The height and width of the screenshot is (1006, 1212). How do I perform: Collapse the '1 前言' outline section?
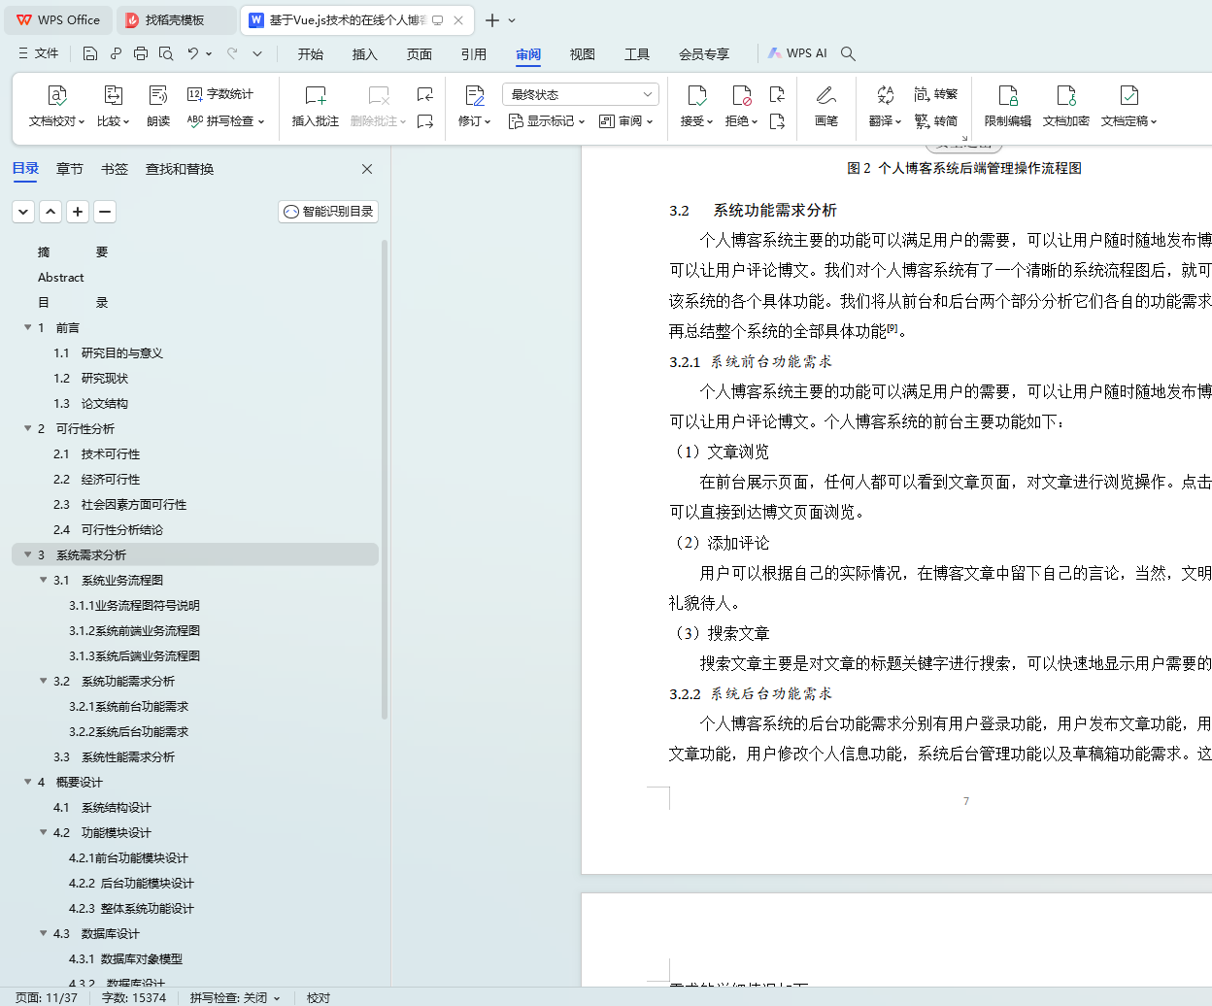pos(28,327)
